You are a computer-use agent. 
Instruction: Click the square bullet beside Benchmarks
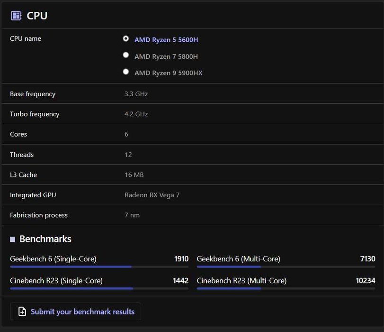coord(12,239)
